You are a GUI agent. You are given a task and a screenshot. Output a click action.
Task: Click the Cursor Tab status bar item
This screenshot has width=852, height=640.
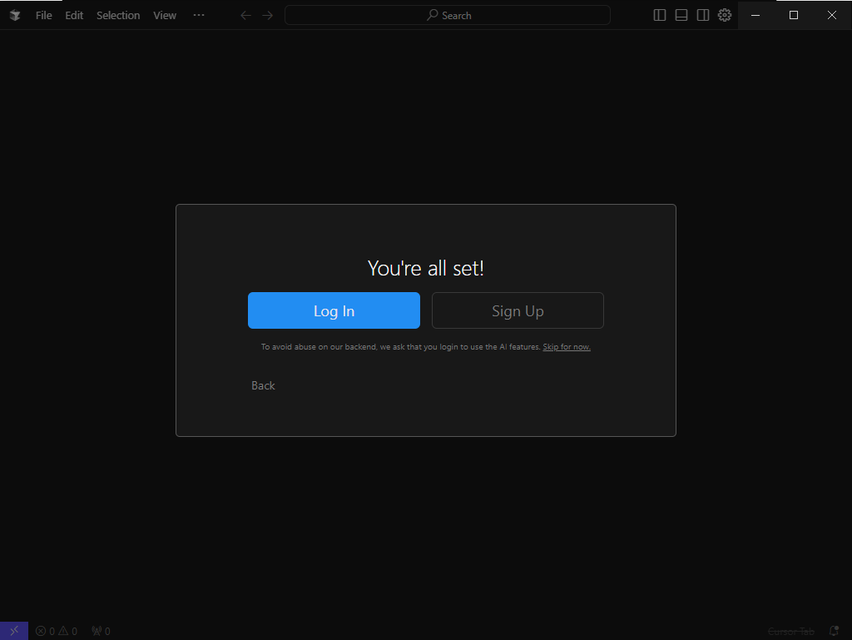(x=790, y=632)
